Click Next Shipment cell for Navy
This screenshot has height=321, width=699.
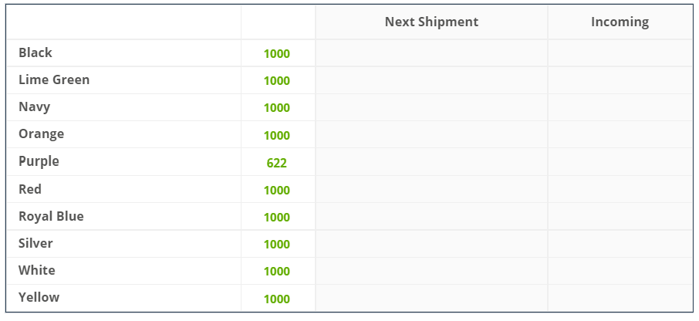tap(431, 107)
